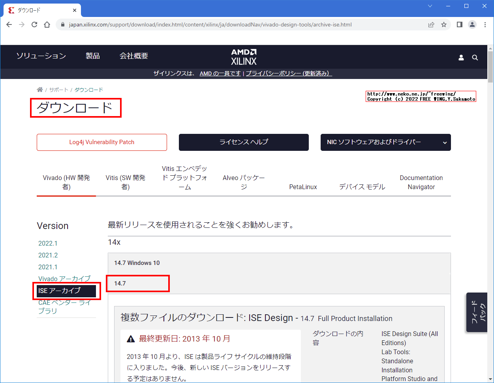494x383 pixels.
Task: Click the home icon in the breadcrumb trail
Action: (x=39, y=89)
